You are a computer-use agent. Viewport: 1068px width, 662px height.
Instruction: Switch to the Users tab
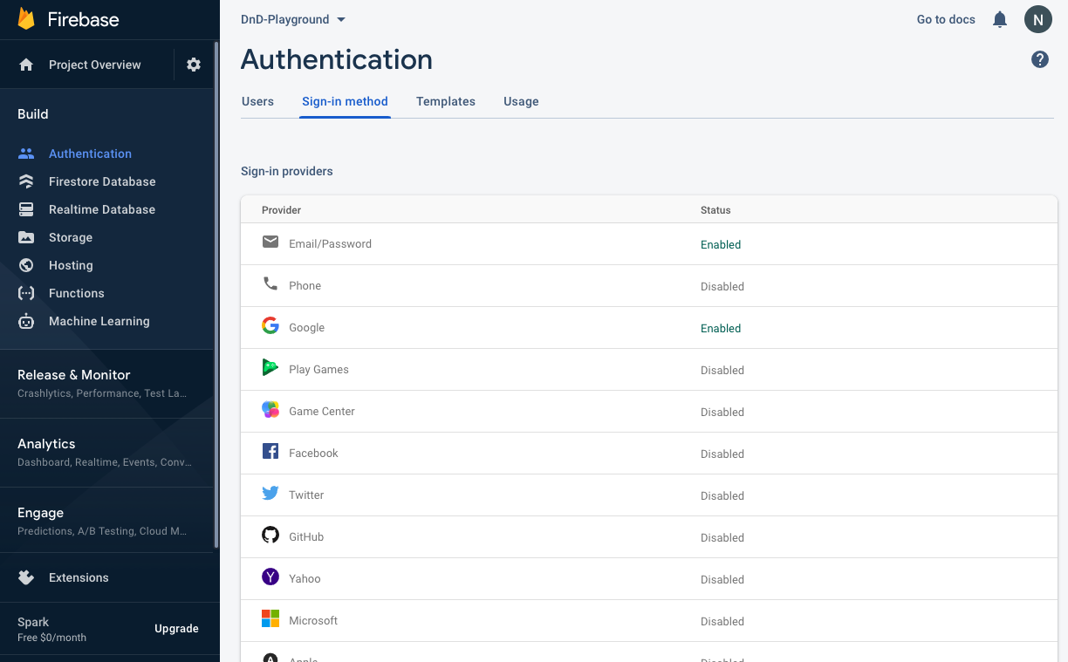257,101
